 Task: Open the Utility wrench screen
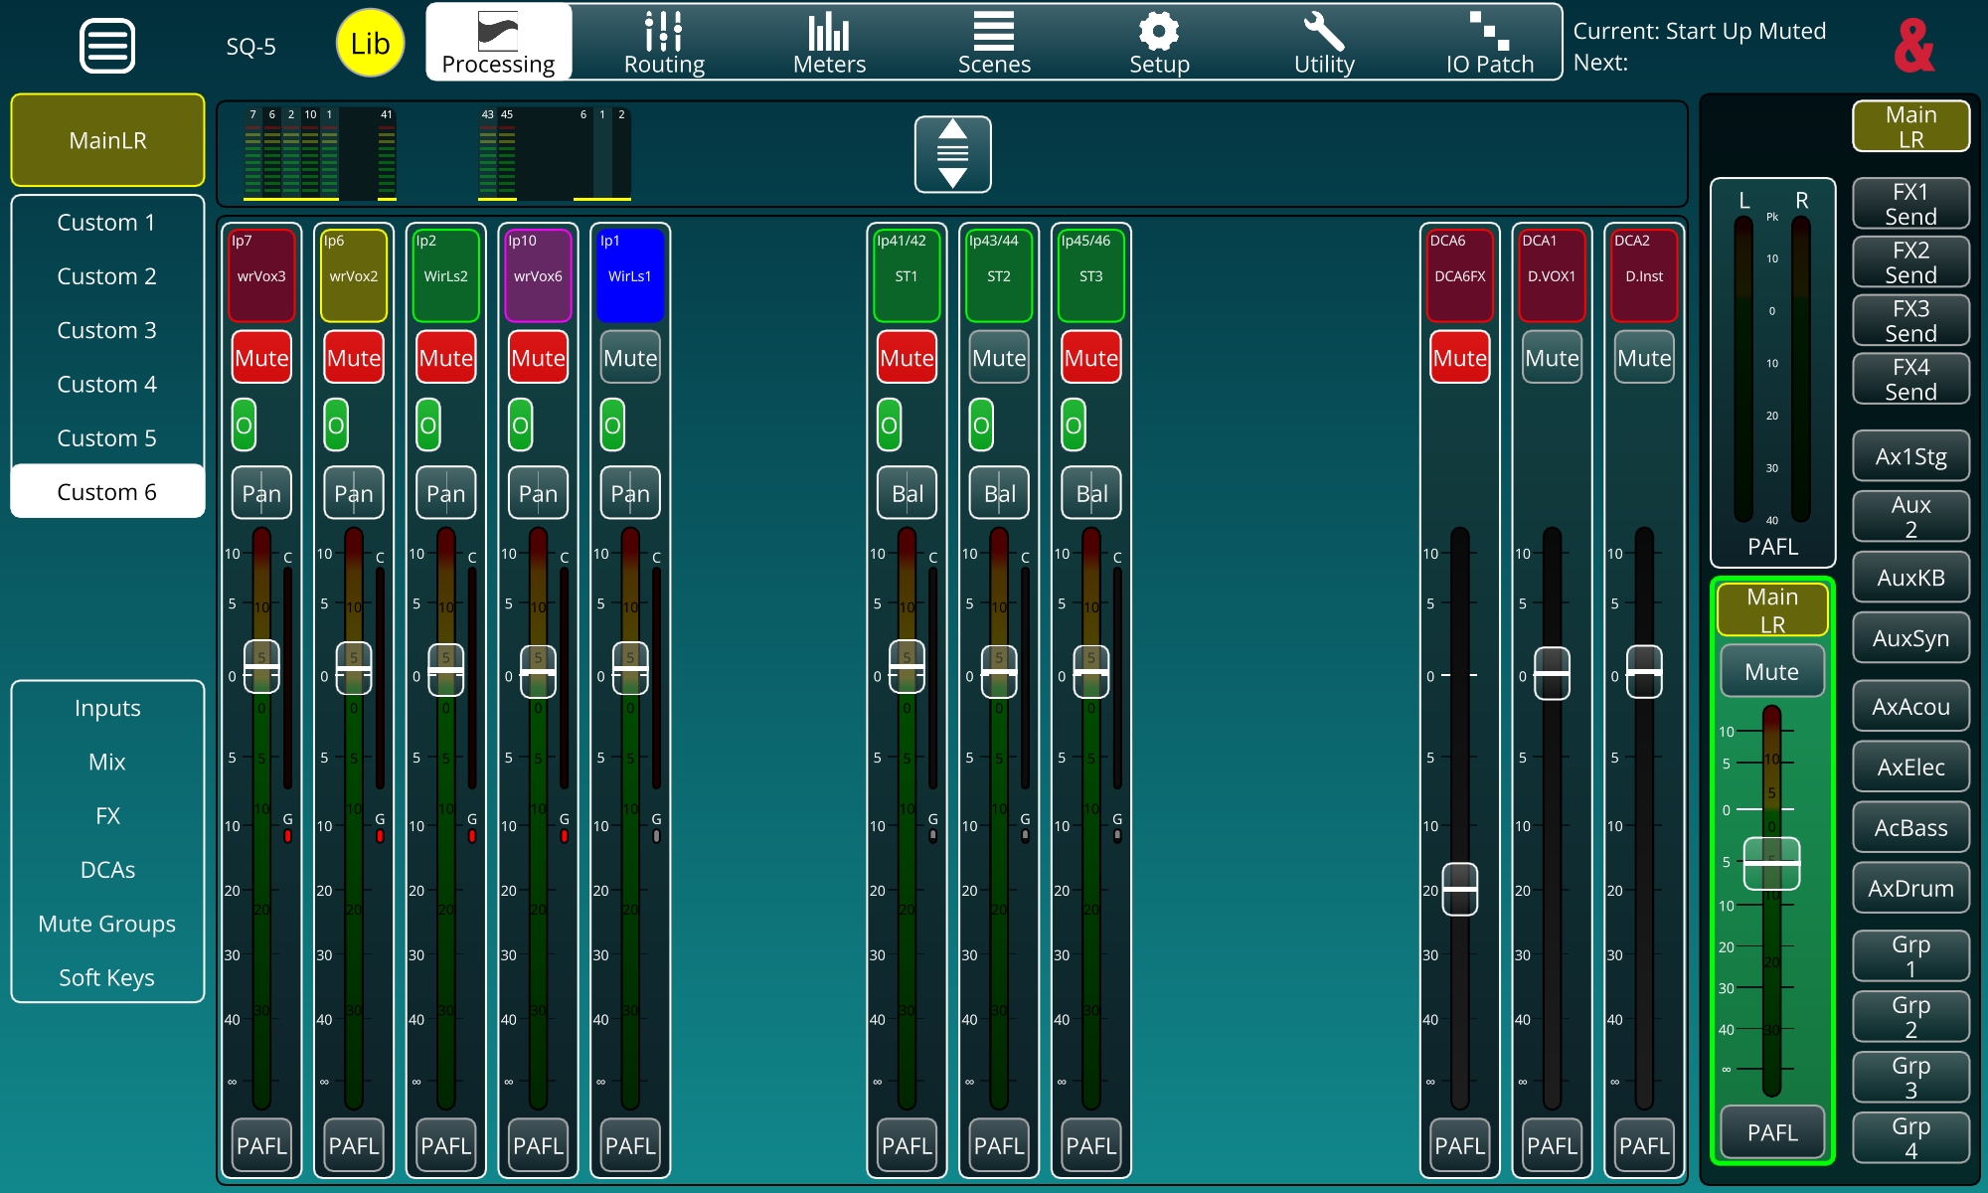pyautogui.click(x=1324, y=44)
